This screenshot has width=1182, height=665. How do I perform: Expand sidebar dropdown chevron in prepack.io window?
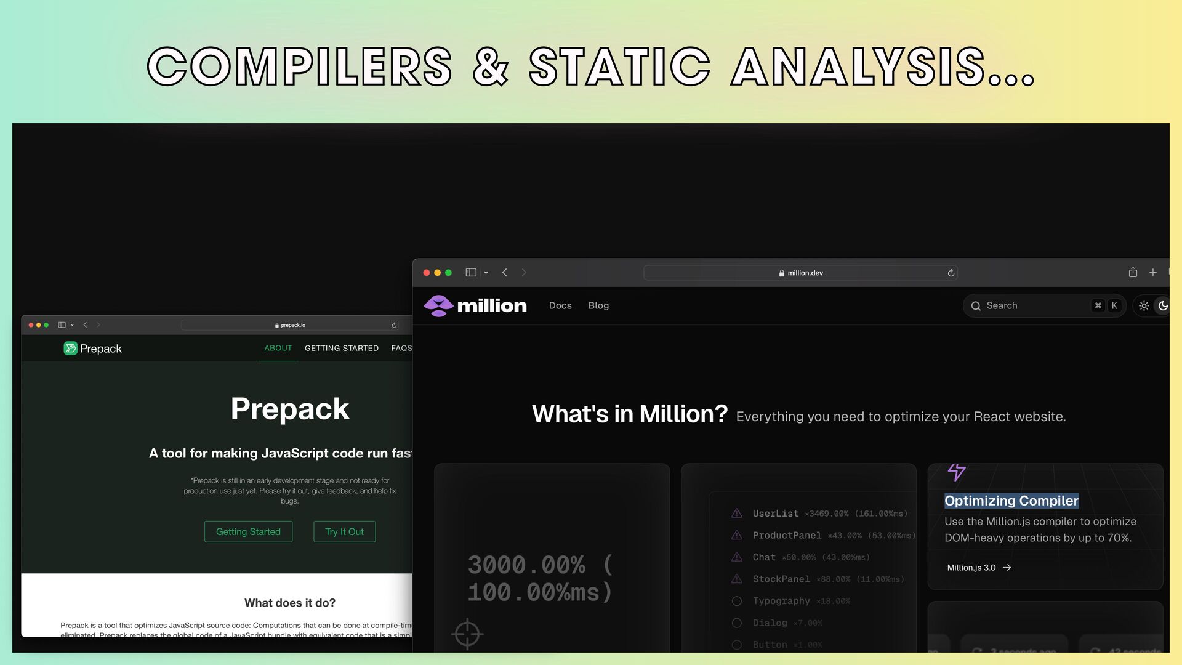point(73,325)
